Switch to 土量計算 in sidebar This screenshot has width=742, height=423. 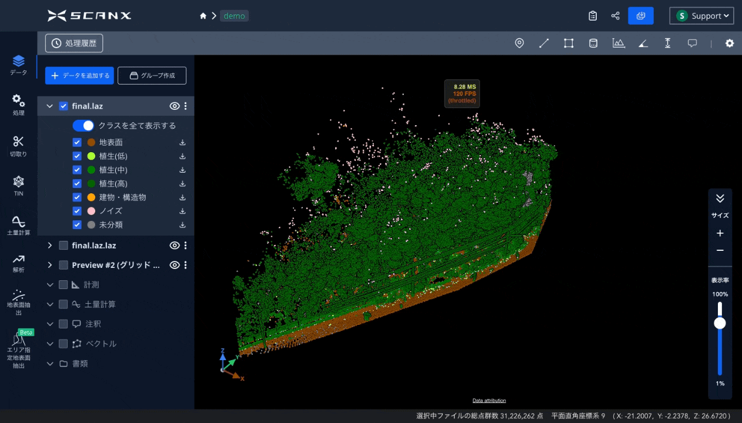pos(19,226)
